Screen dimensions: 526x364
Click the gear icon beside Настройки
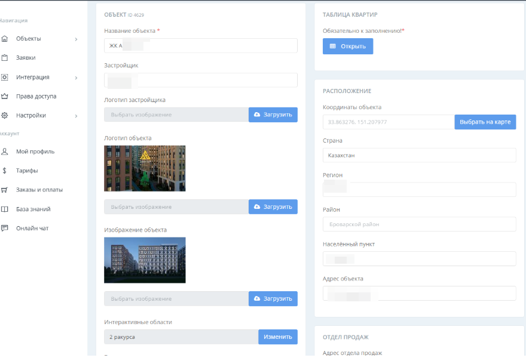coord(5,115)
